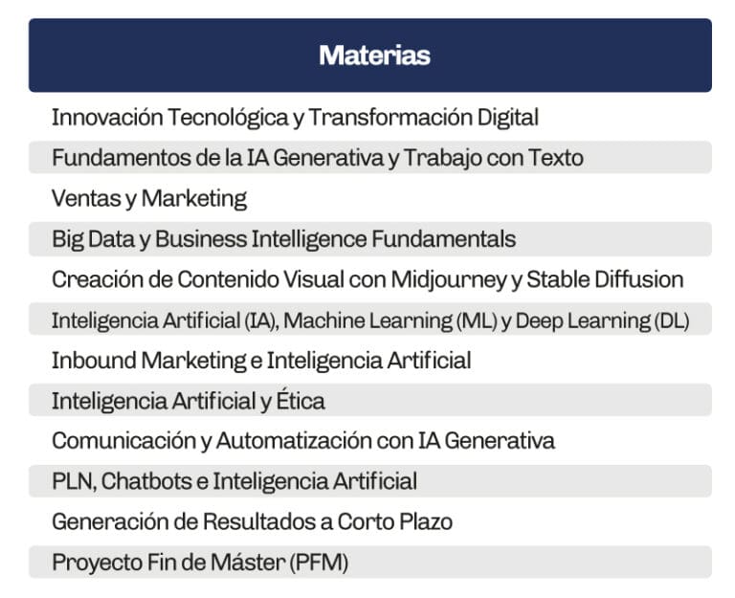Select Fundamentos de la IA Generativa row
The image size is (735, 598).
369,158
